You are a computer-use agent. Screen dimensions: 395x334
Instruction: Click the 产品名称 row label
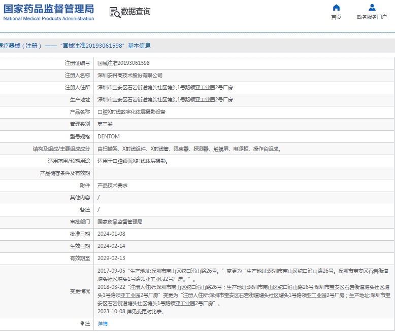(80, 112)
